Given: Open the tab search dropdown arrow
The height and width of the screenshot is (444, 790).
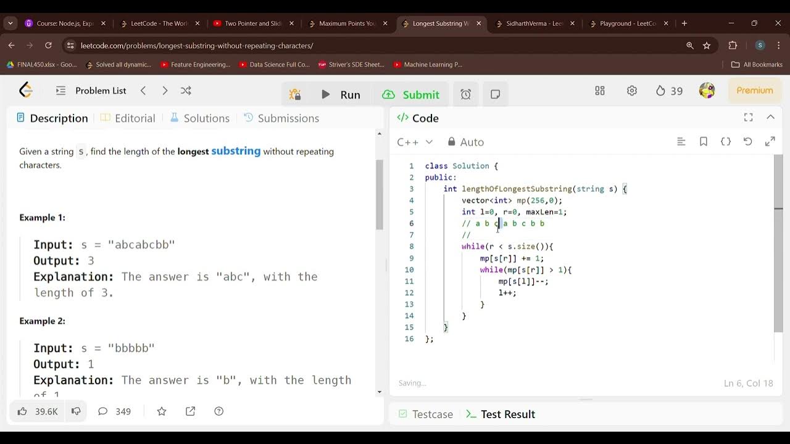Looking at the screenshot, I should click(x=10, y=23).
